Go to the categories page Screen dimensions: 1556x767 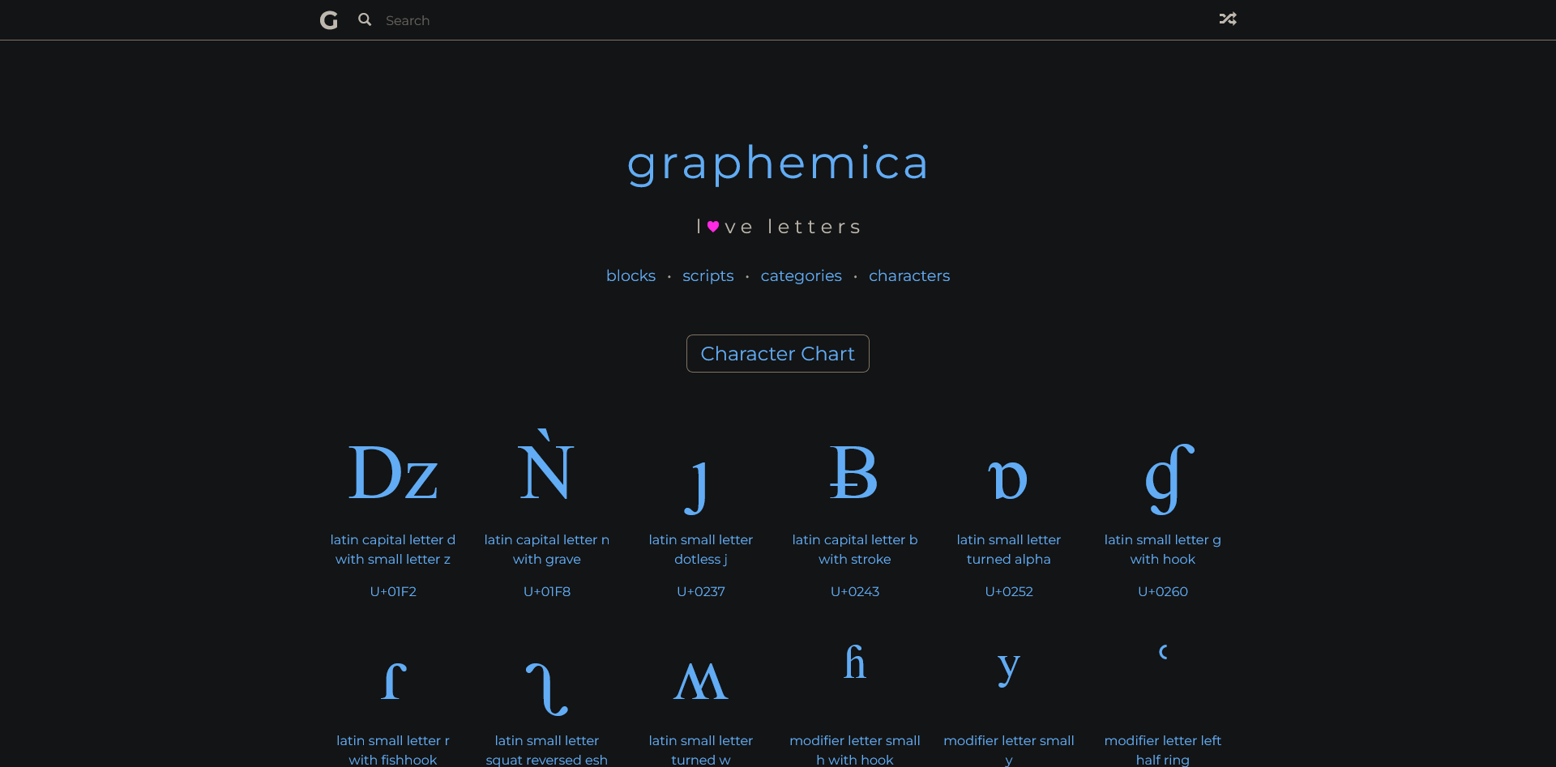801,276
